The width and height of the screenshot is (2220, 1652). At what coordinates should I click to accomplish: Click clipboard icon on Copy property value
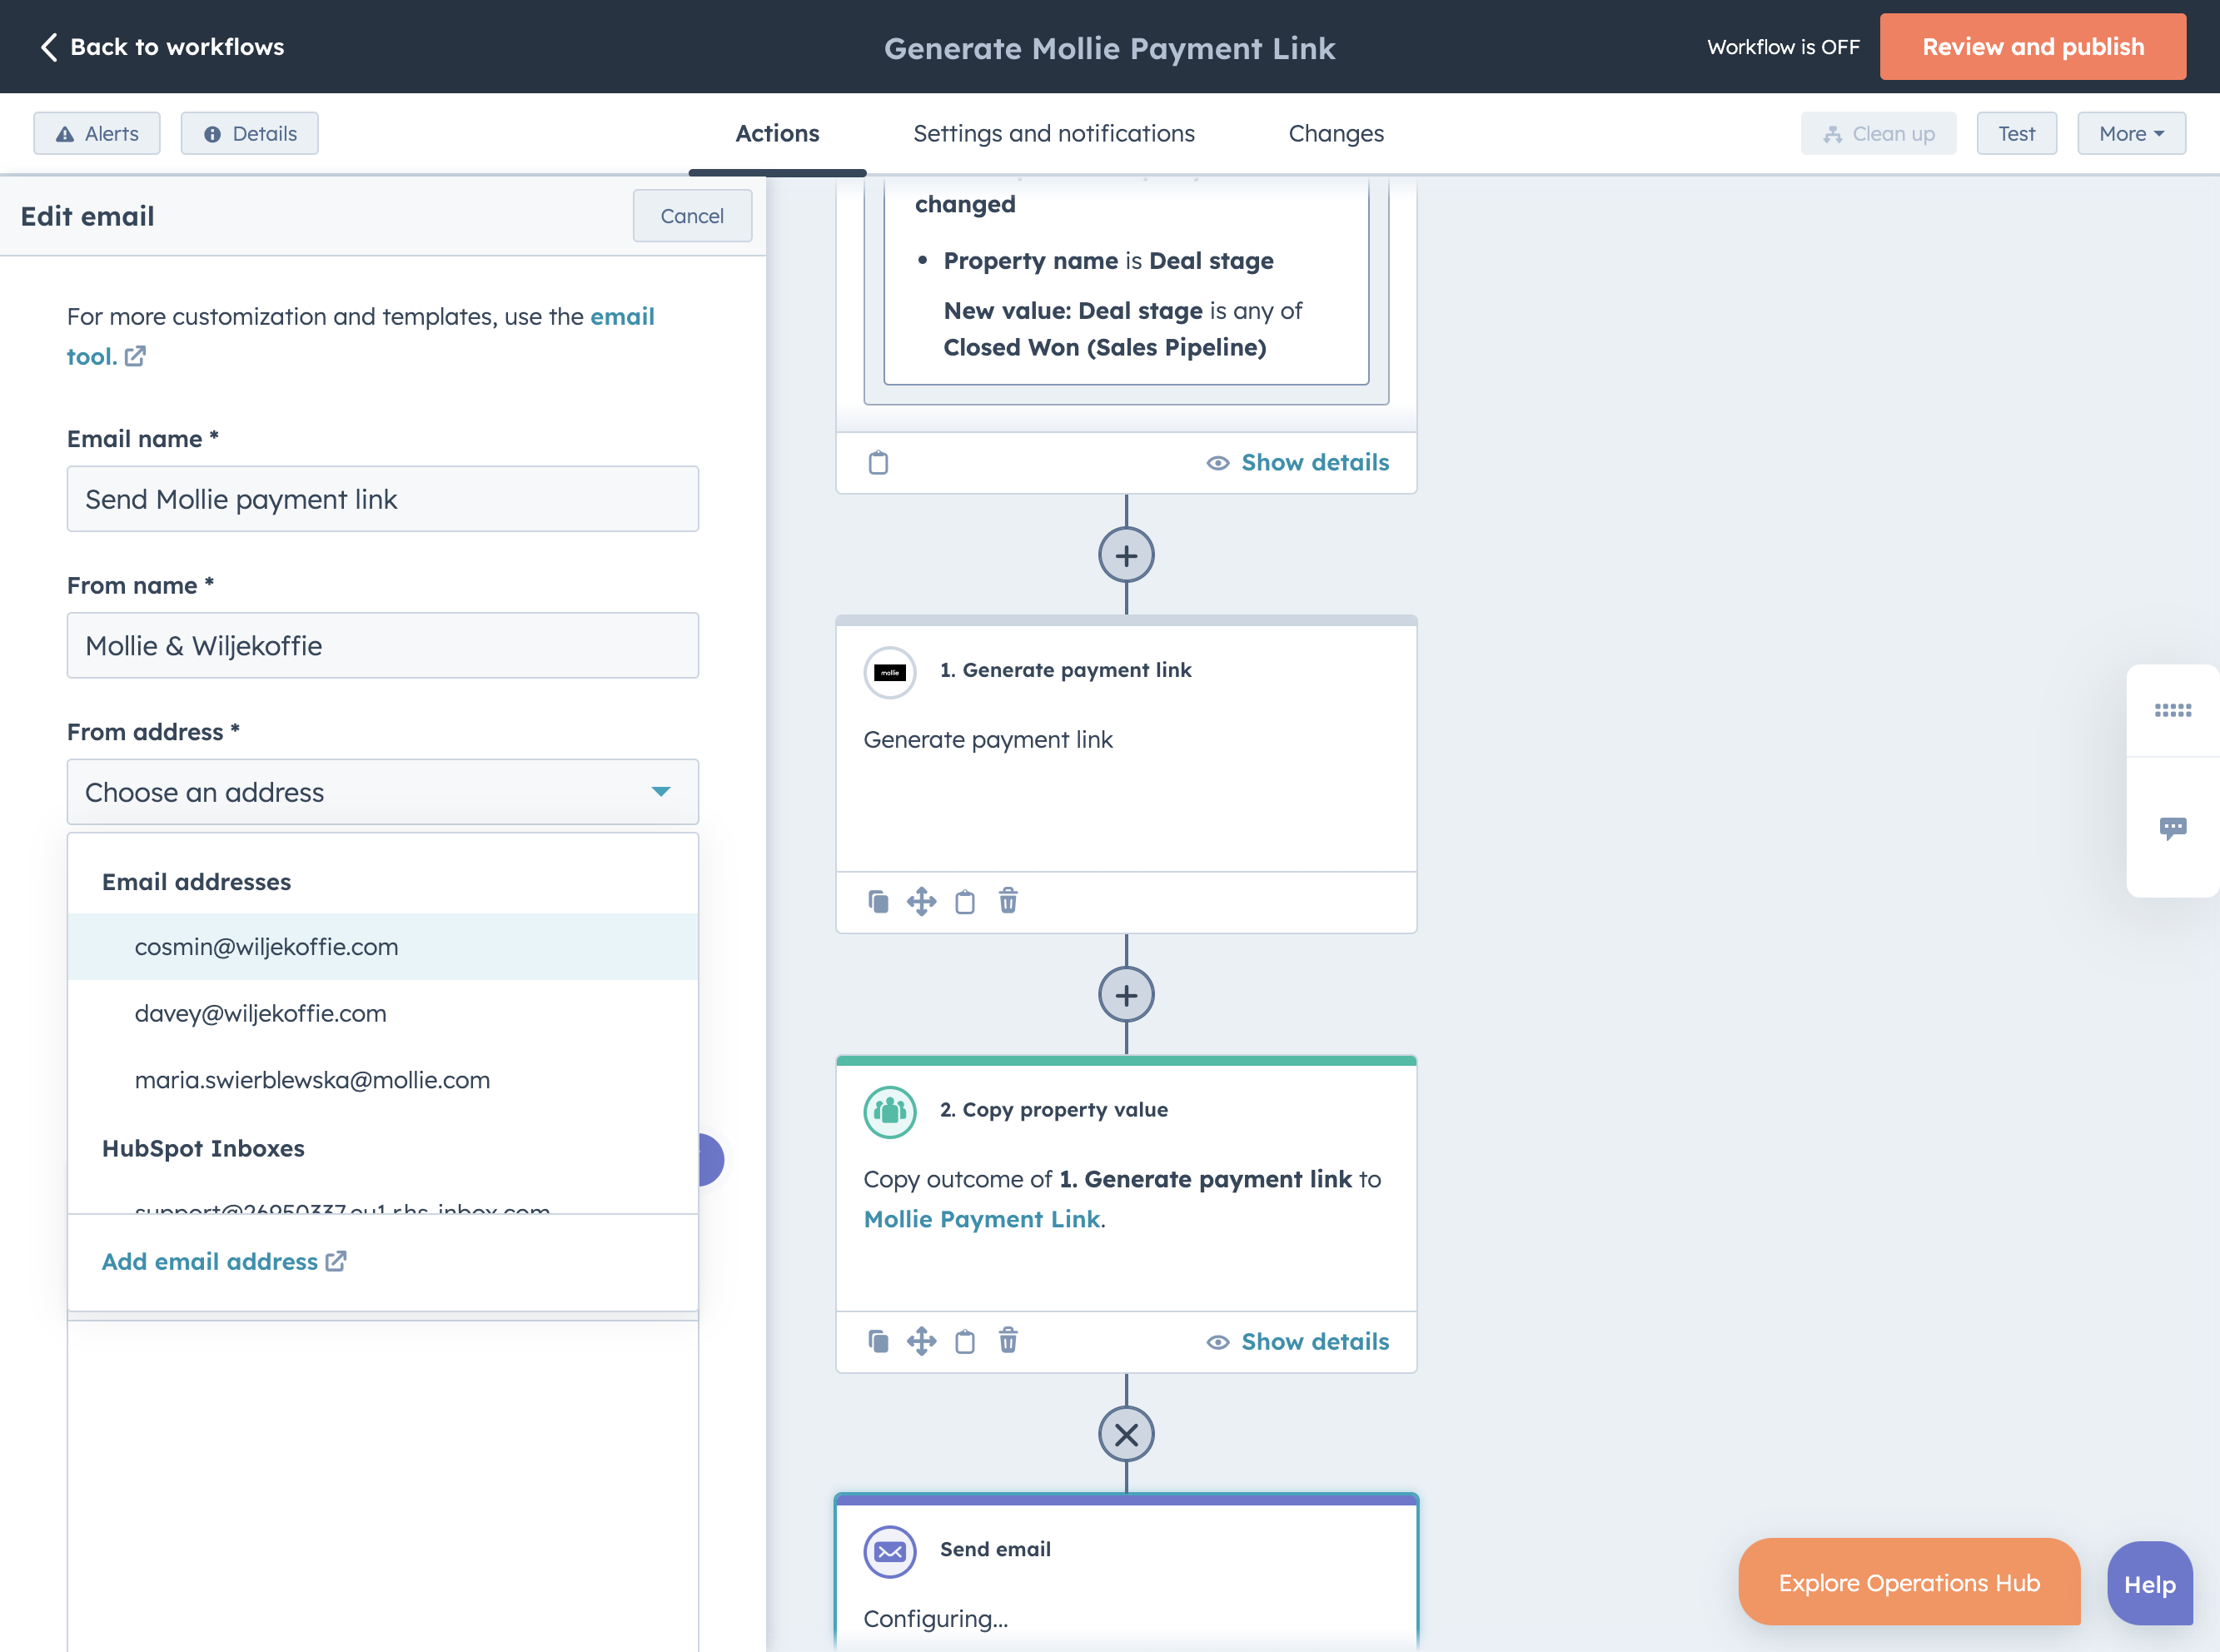coord(964,1341)
